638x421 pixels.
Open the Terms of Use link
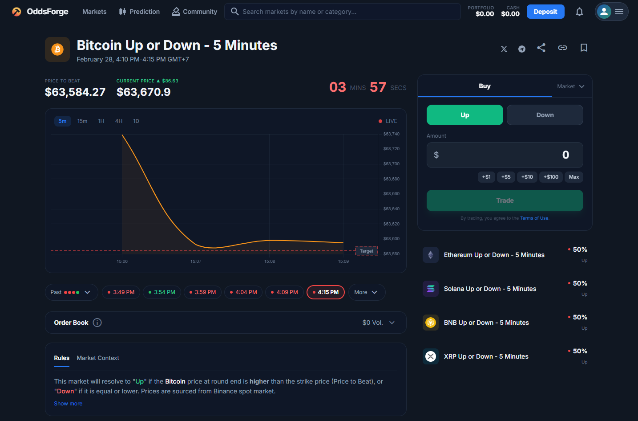[x=534, y=218]
